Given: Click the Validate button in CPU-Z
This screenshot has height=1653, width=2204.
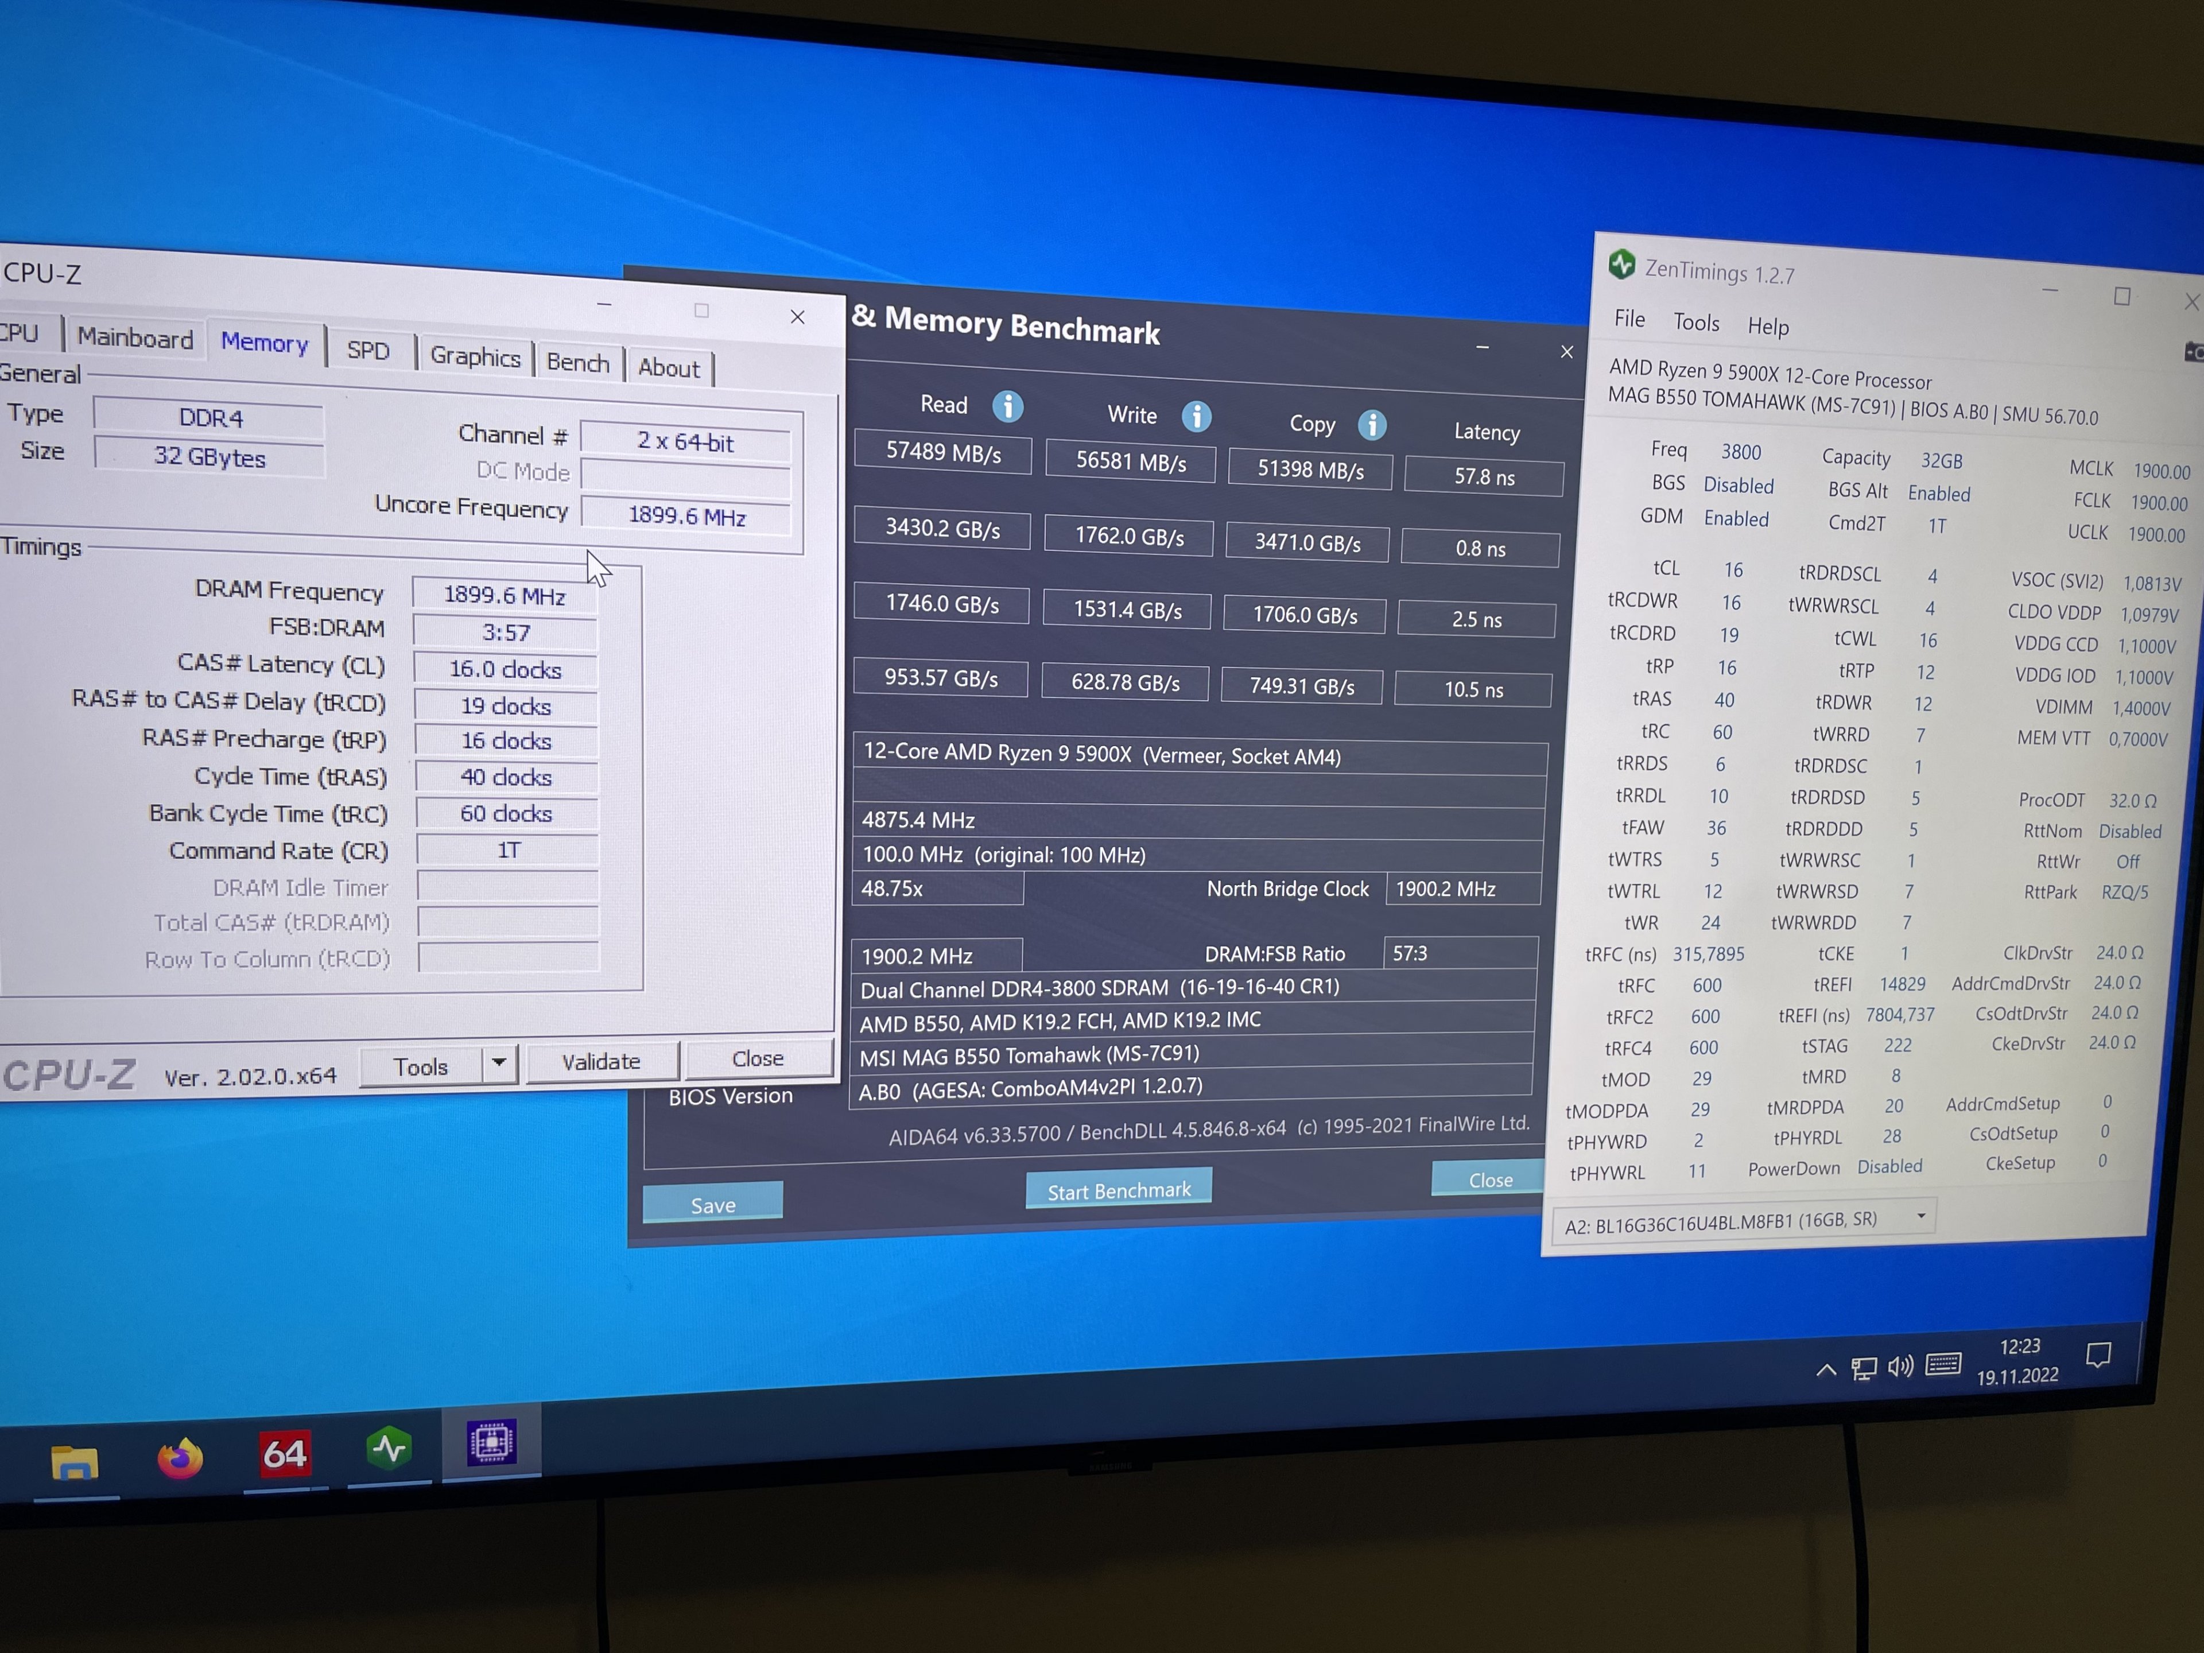Looking at the screenshot, I should pos(601,1062).
